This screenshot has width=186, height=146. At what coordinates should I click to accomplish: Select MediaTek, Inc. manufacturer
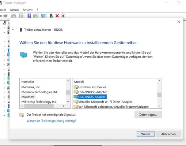click(31, 87)
